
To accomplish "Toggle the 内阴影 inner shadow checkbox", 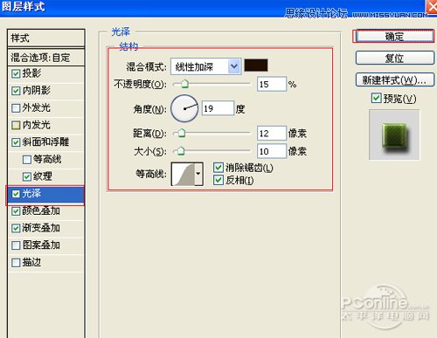I will tap(16, 91).
